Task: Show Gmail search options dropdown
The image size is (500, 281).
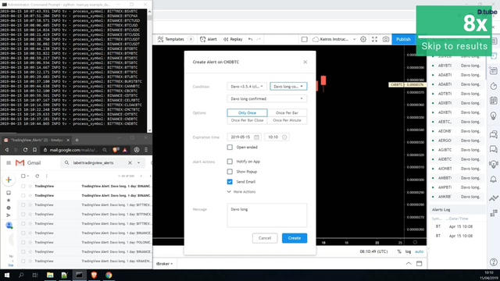Action: (139, 163)
